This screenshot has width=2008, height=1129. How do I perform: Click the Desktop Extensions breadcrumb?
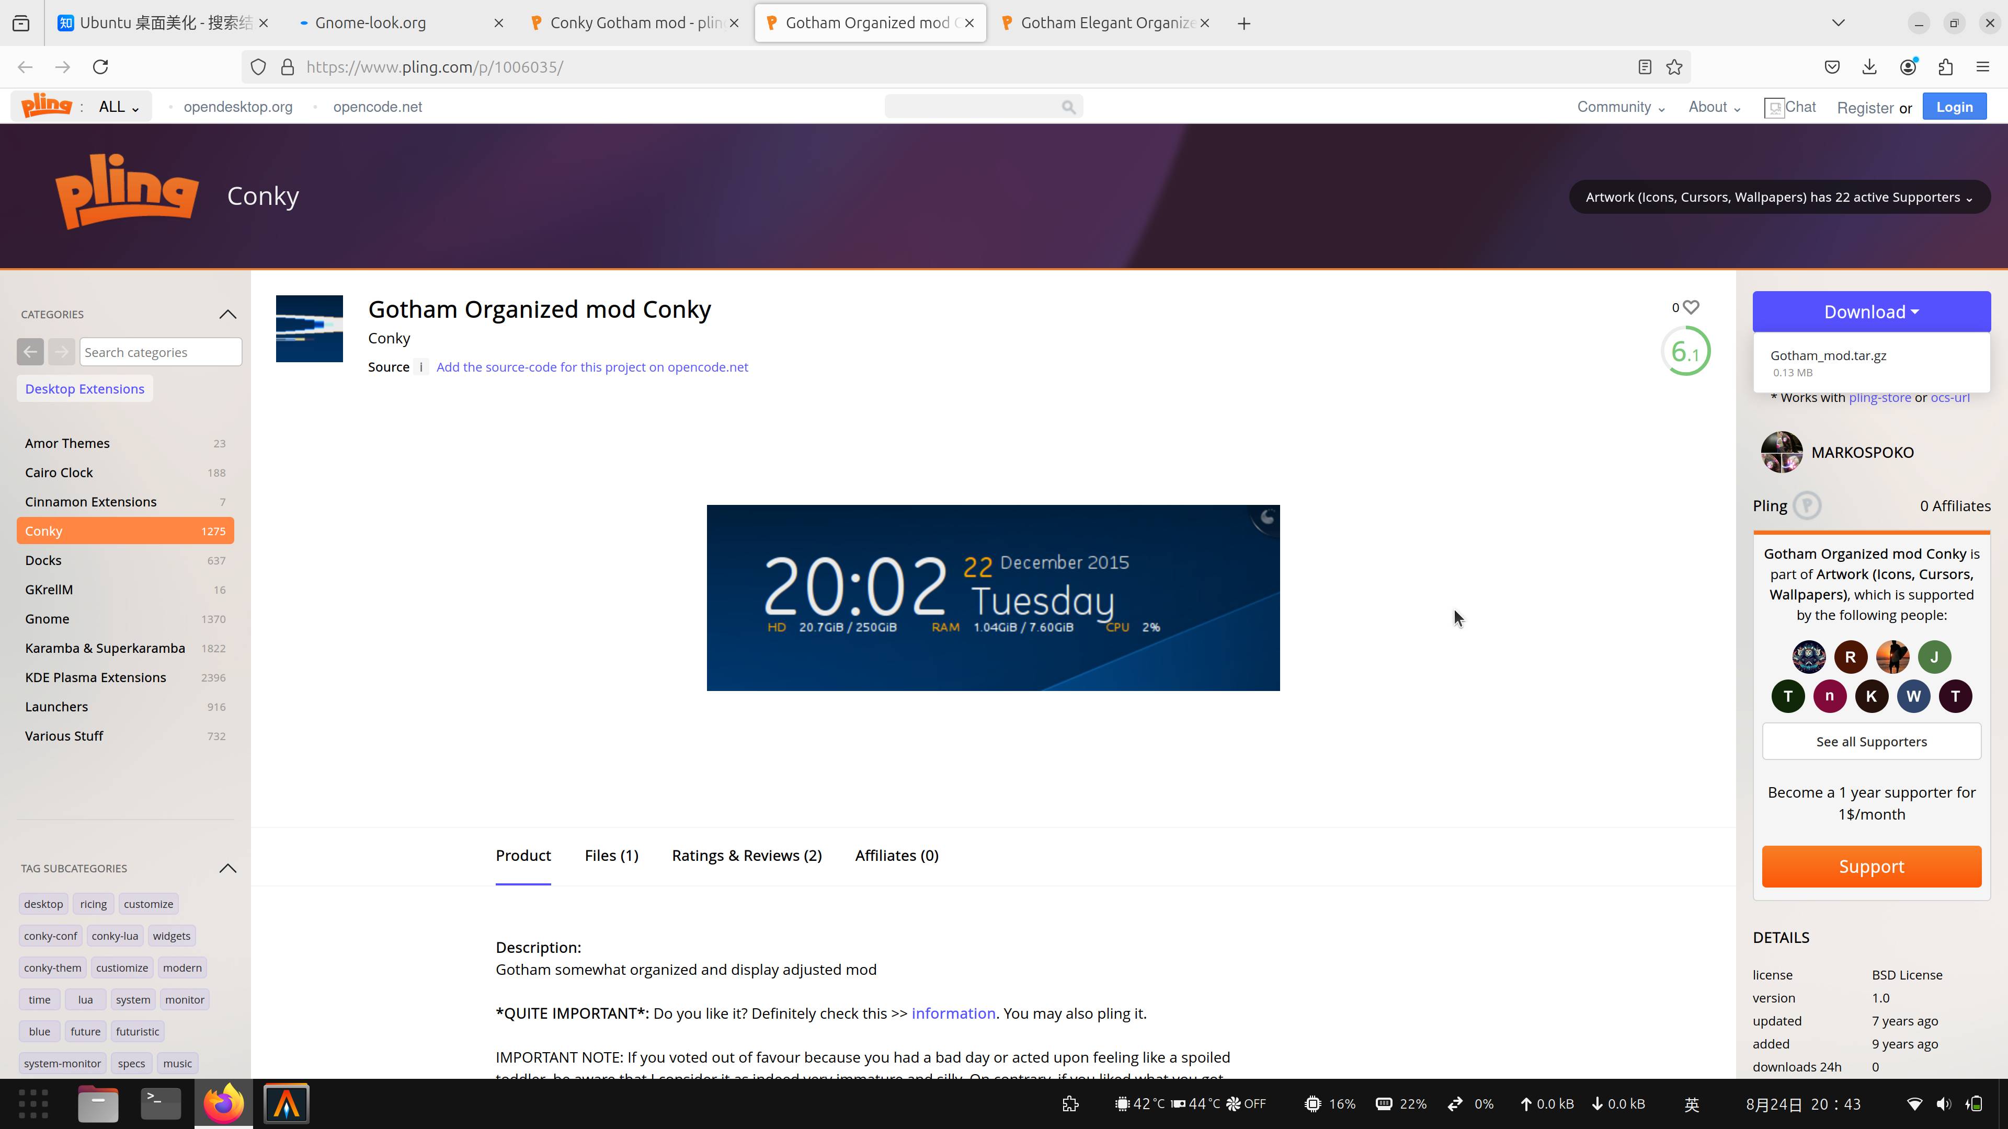click(84, 389)
